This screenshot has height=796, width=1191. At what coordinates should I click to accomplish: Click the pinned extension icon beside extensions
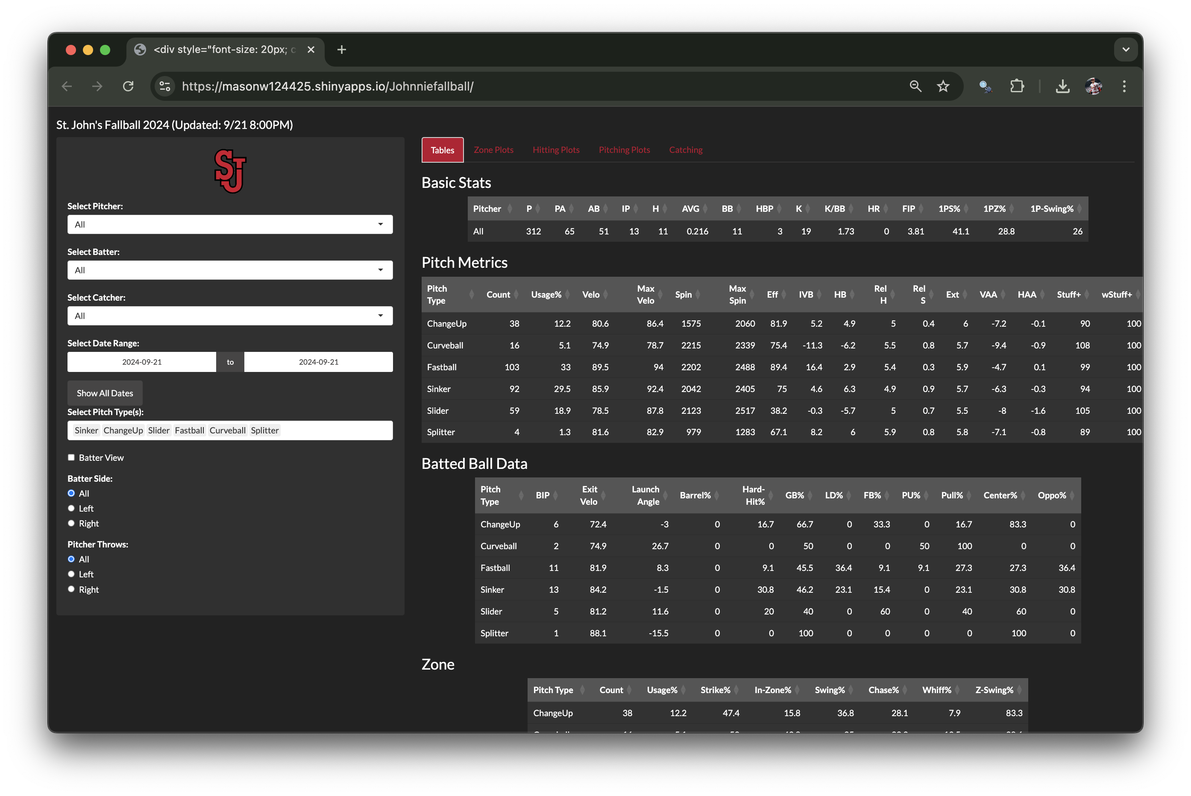point(985,86)
